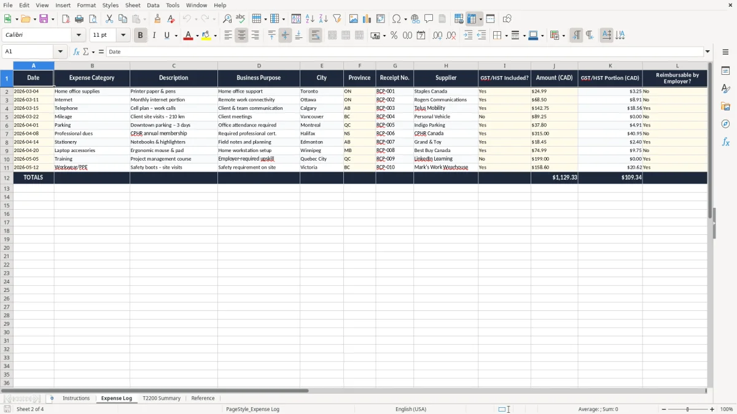Open the Data menu
The image size is (737, 414).
click(153, 5)
